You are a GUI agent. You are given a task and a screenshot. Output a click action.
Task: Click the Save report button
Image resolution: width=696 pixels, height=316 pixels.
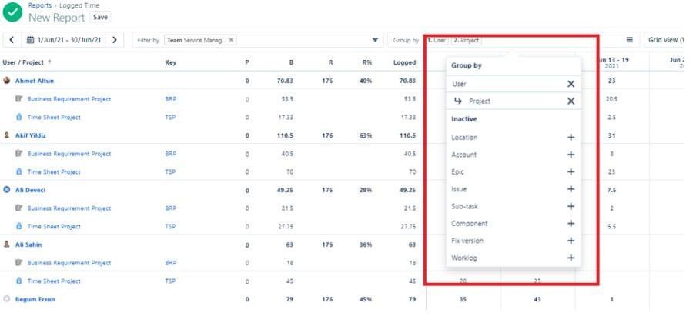100,17
